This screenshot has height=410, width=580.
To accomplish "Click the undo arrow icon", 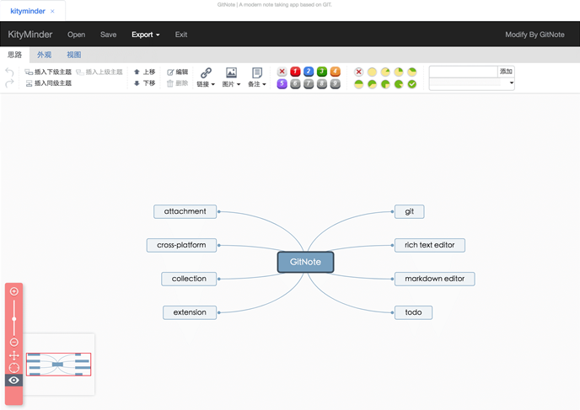I will [9, 72].
